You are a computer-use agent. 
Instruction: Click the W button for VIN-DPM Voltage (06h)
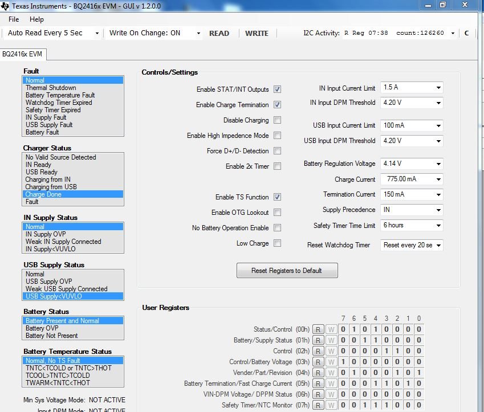(331, 394)
